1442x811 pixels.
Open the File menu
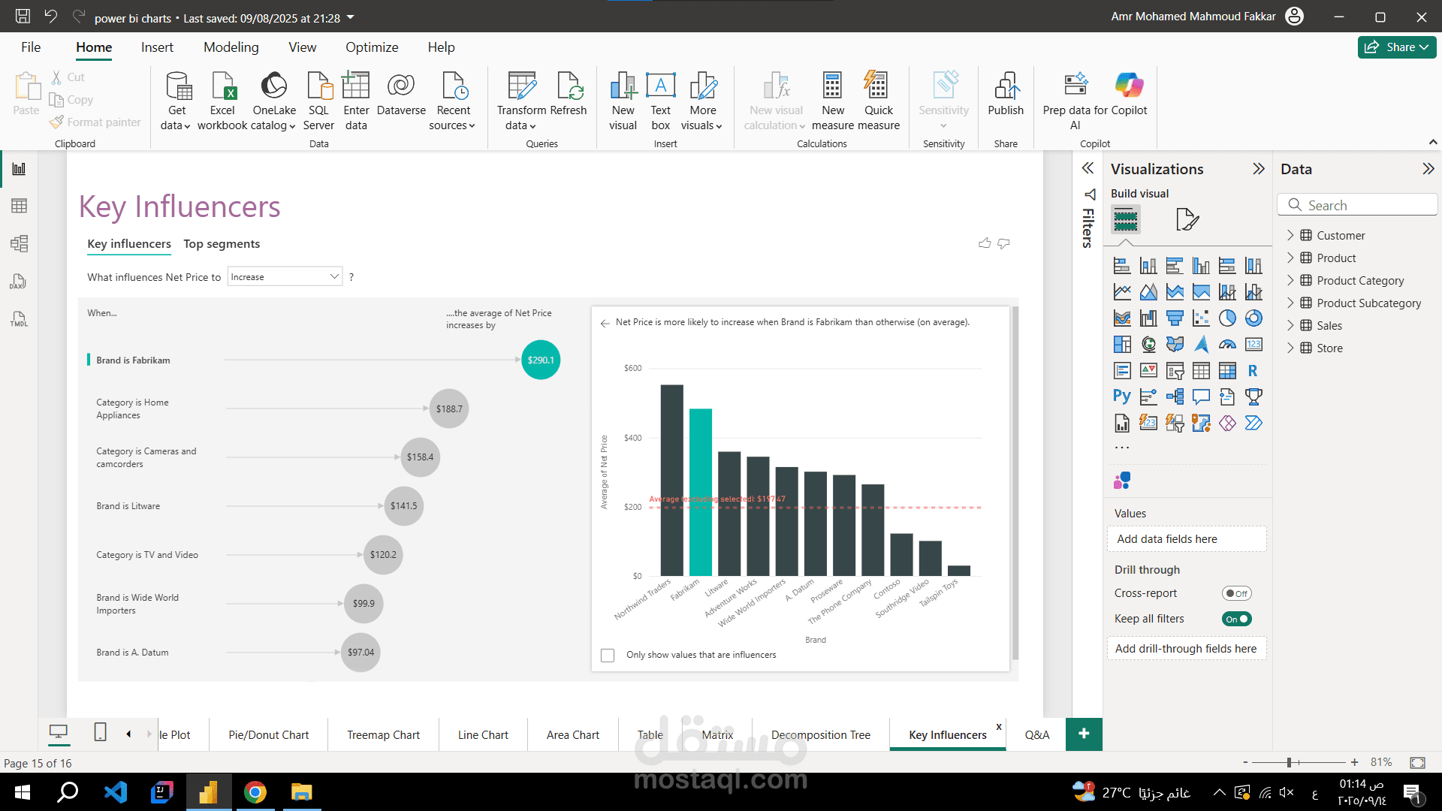point(31,47)
